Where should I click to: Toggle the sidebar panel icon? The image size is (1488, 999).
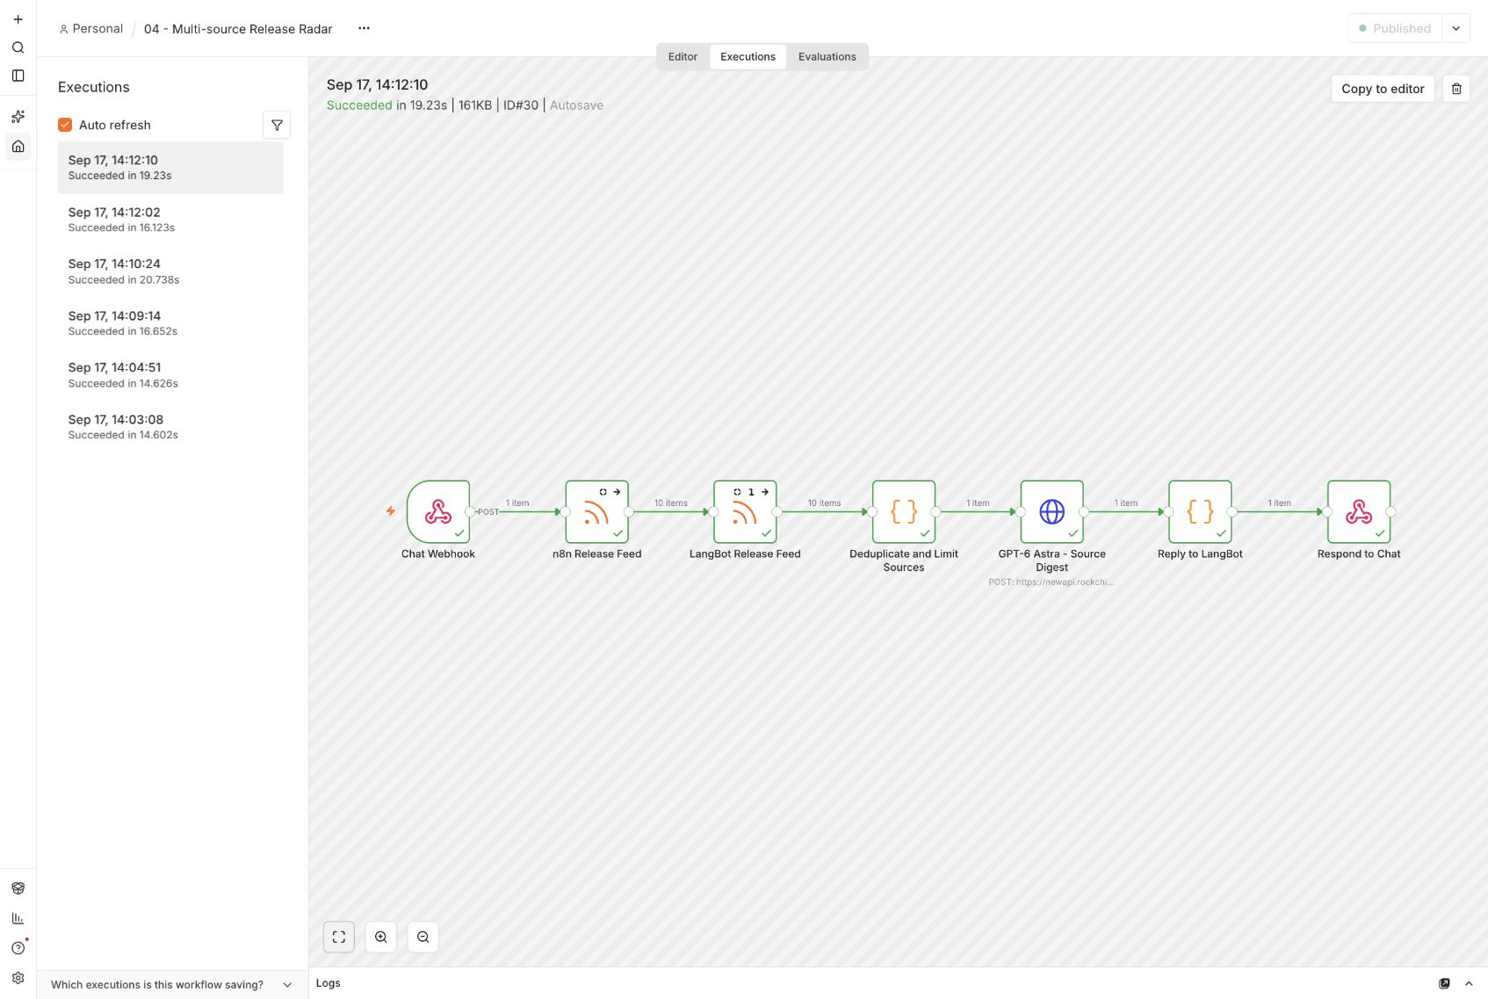click(18, 76)
